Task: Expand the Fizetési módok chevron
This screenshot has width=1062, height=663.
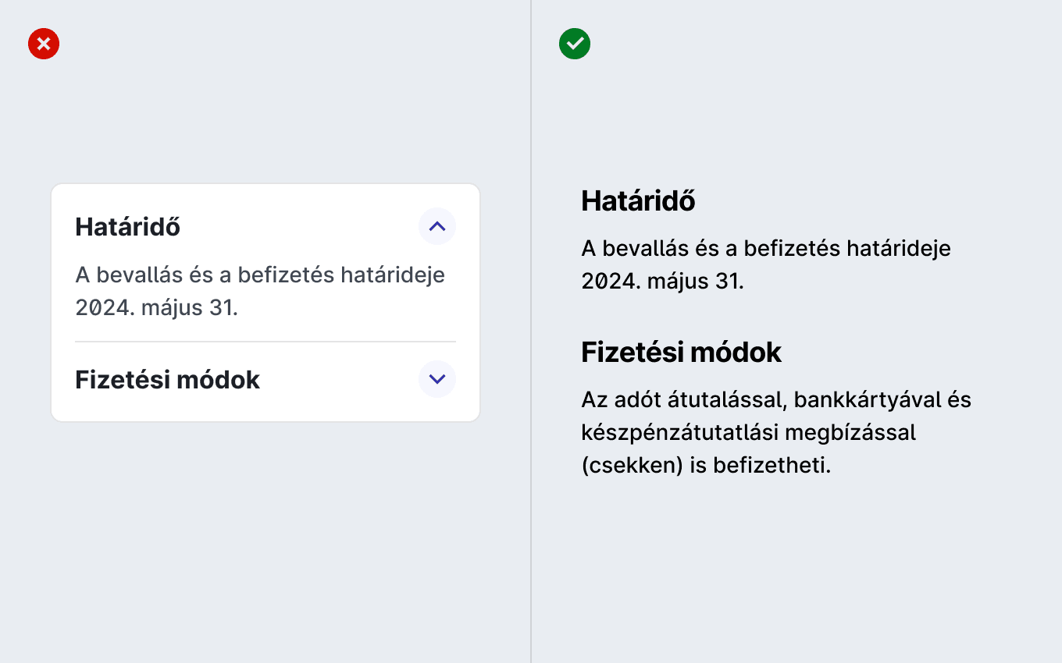Action: 437,379
